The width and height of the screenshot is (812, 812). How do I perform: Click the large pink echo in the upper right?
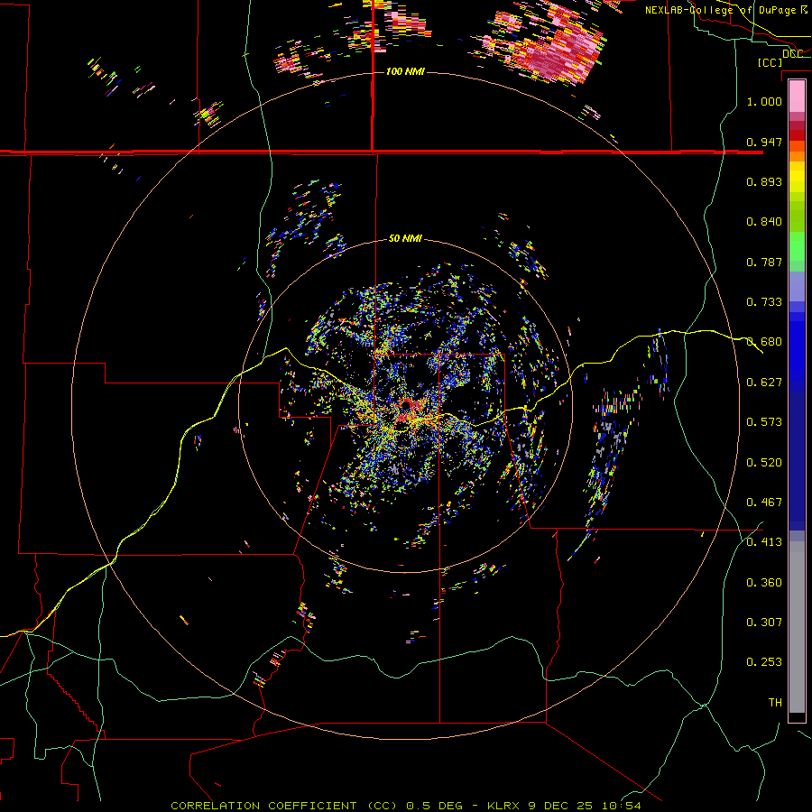tap(565, 50)
